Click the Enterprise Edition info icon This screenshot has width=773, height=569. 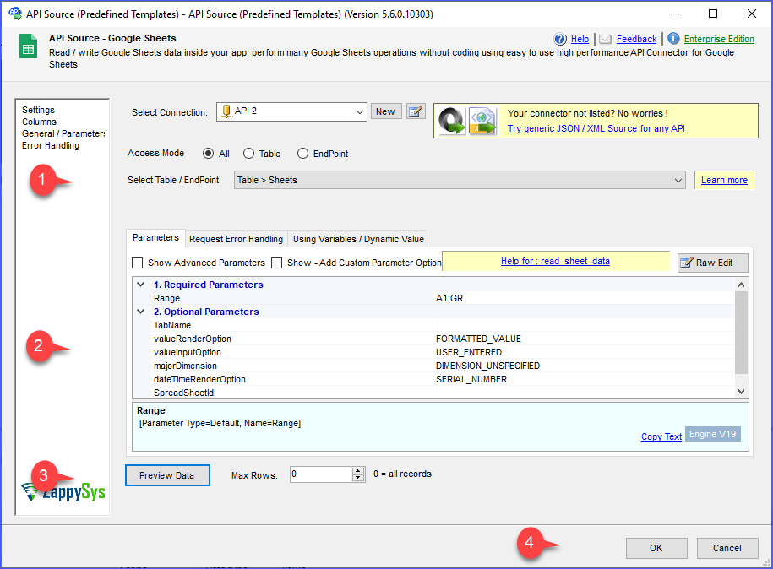coord(673,39)
